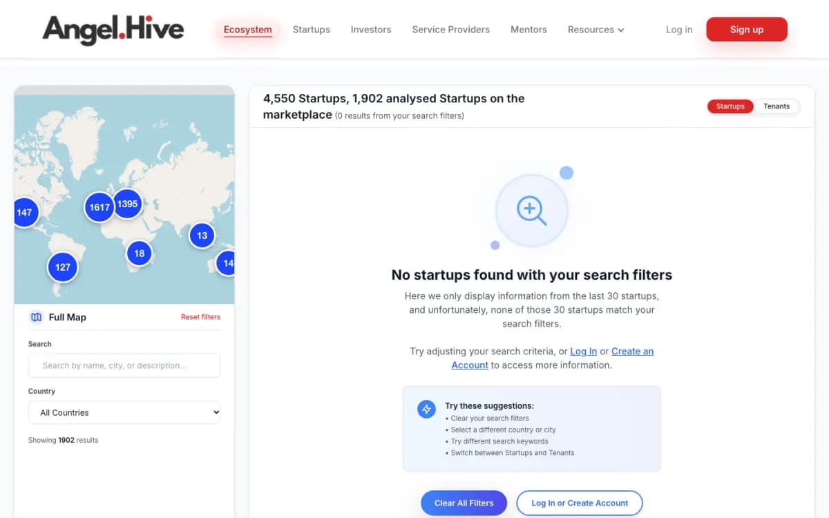Viewport: 829px width, 518px height.
Task: Go to the Startups nav item
Action: point(311,30)
